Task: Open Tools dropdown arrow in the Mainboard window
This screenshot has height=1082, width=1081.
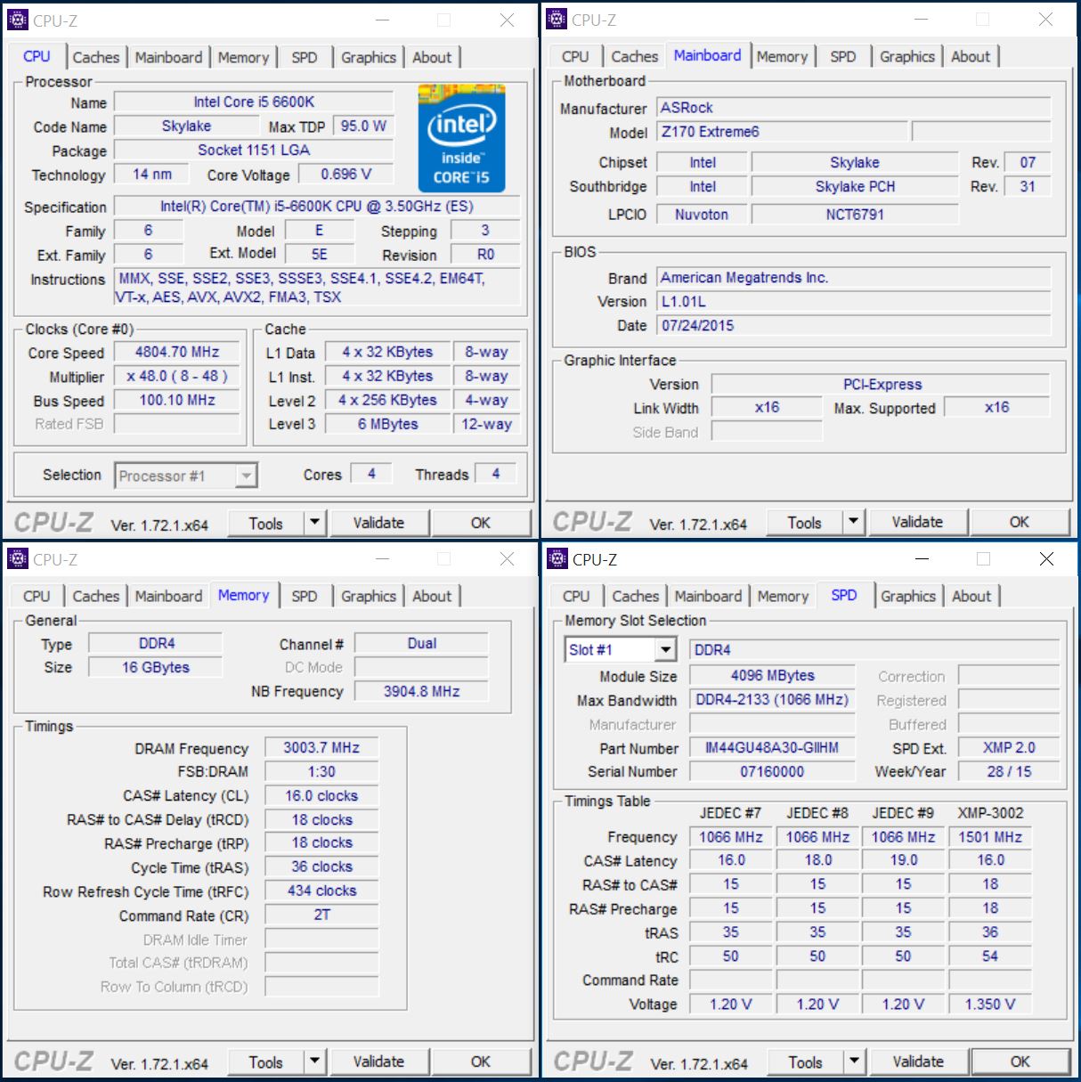Action: [853, 522]
